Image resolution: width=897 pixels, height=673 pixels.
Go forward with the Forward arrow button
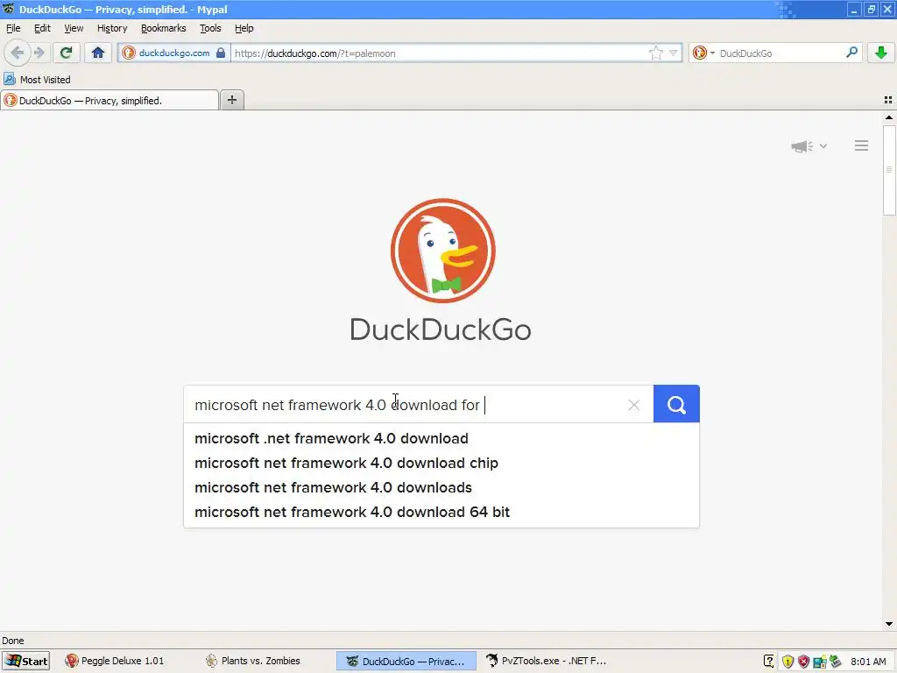coord(39,53)
